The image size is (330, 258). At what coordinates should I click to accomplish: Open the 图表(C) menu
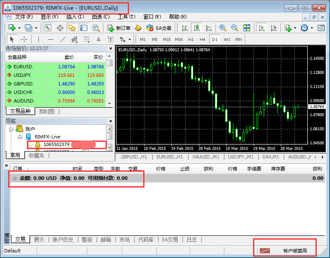[x=101, y=17]
